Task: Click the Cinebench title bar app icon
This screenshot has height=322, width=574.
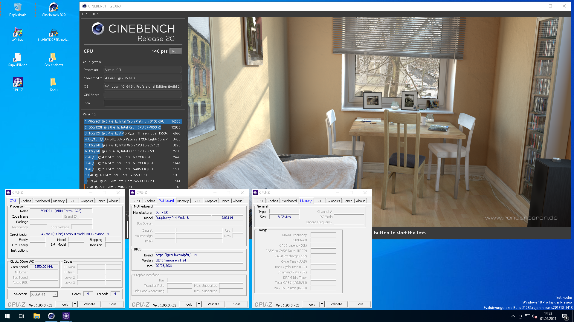Action: [84, 6]
